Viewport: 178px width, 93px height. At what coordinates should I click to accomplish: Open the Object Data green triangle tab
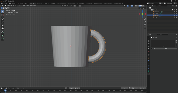click(x=149, y=71)
